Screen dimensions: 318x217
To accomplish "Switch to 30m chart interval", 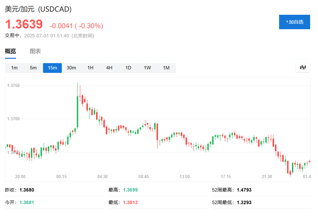I will [x=71, y=68].
